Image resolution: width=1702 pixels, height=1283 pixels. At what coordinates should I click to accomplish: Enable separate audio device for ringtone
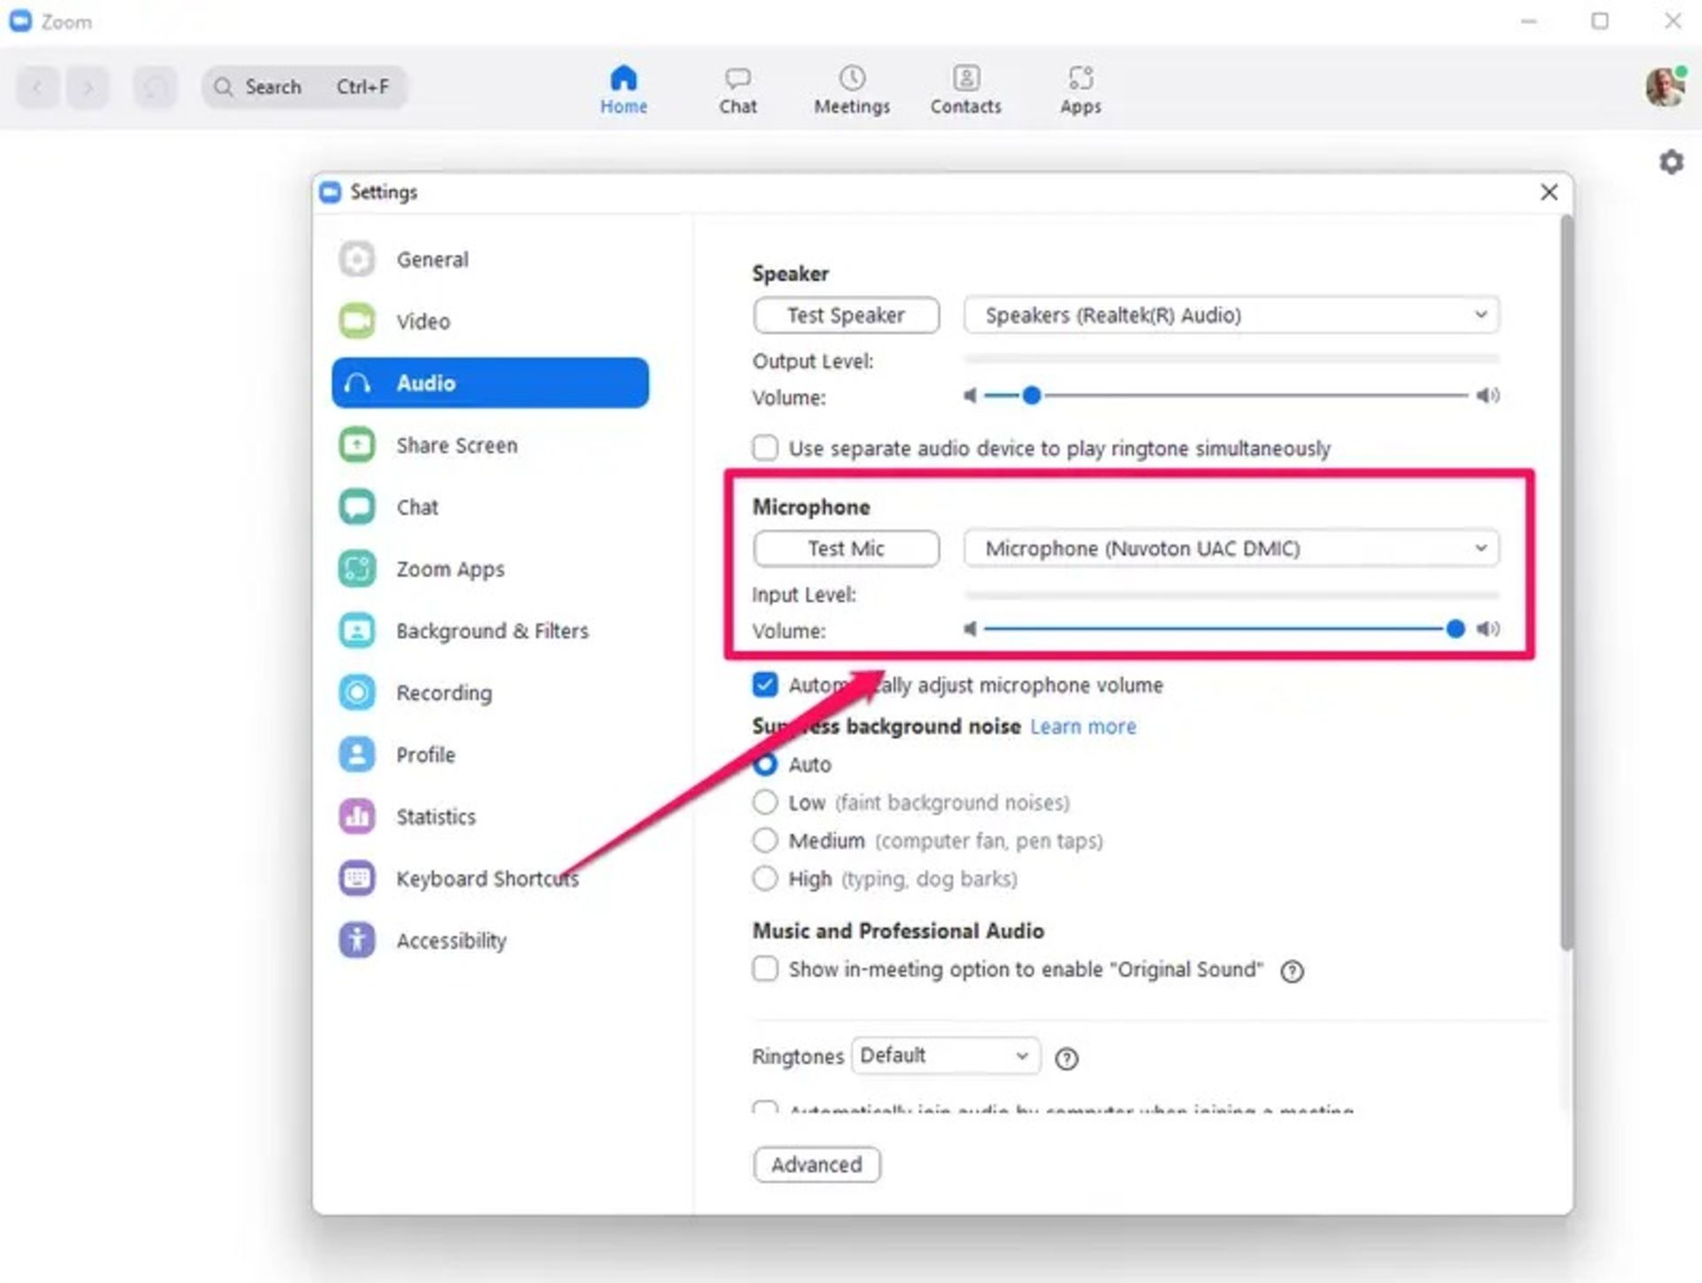[x=765, y=448]
